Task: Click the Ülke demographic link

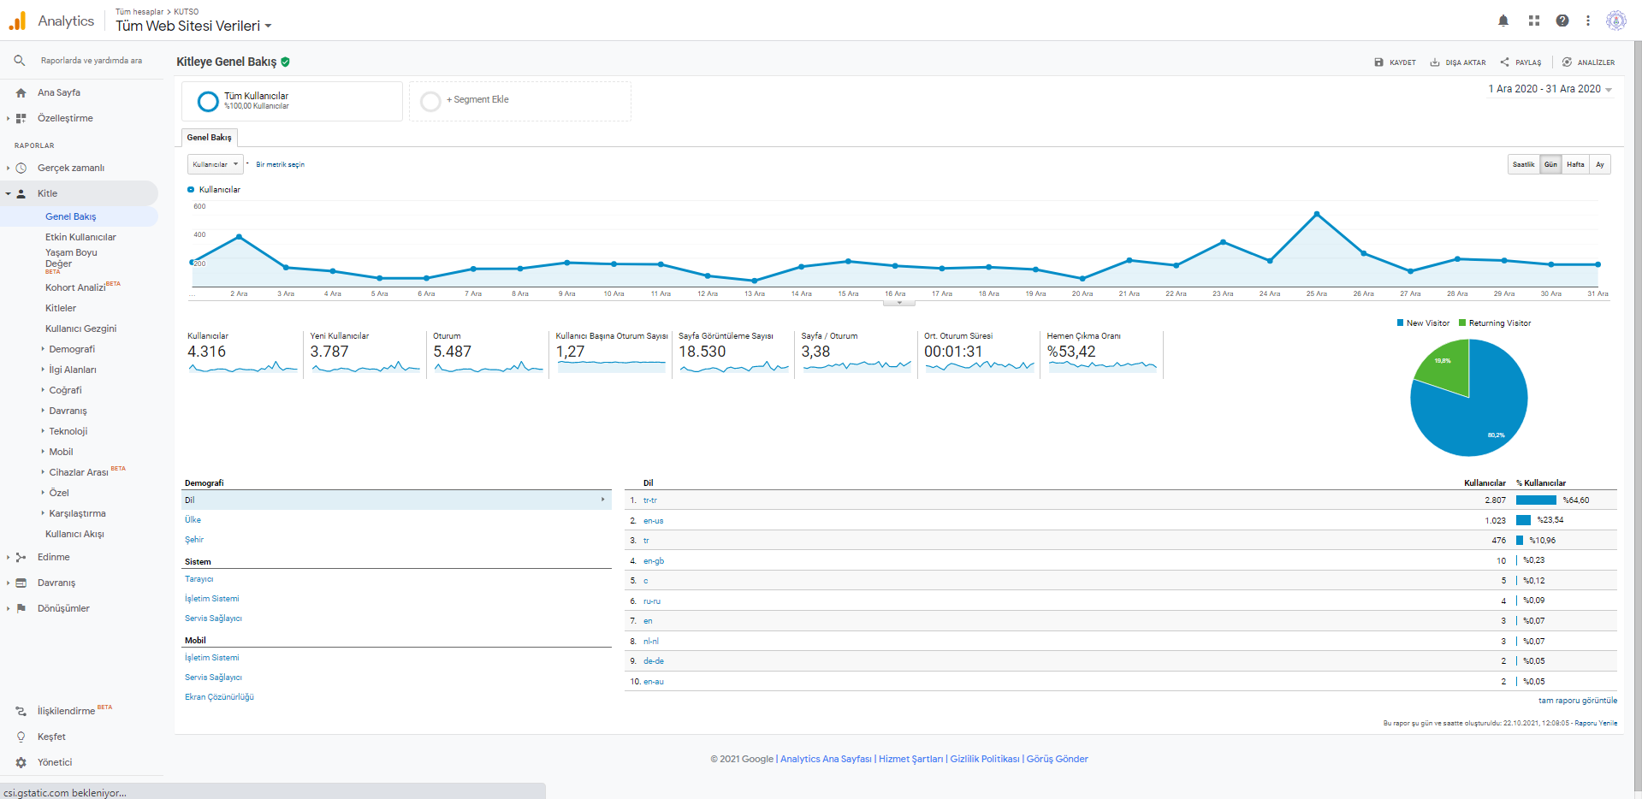Action: click(193, 520)
